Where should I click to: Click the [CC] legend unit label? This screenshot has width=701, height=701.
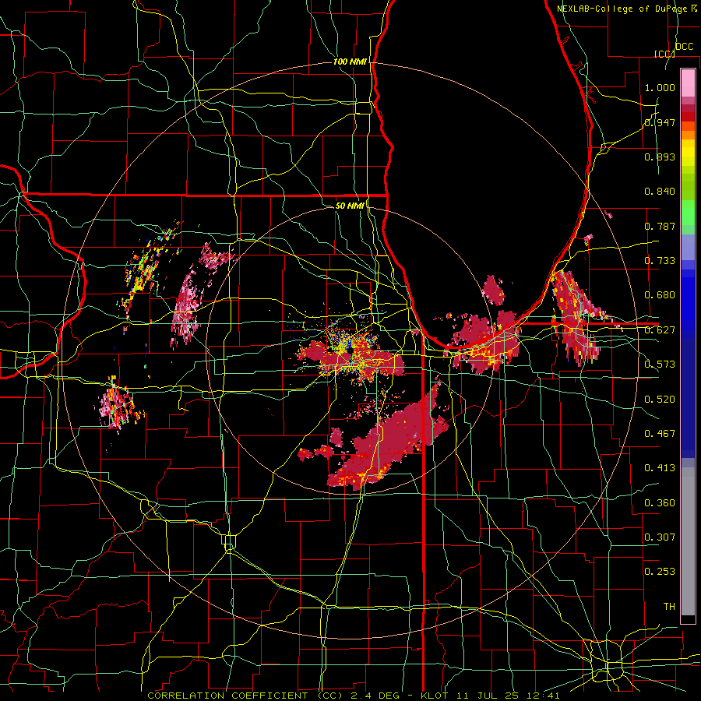tap(664, 54)
